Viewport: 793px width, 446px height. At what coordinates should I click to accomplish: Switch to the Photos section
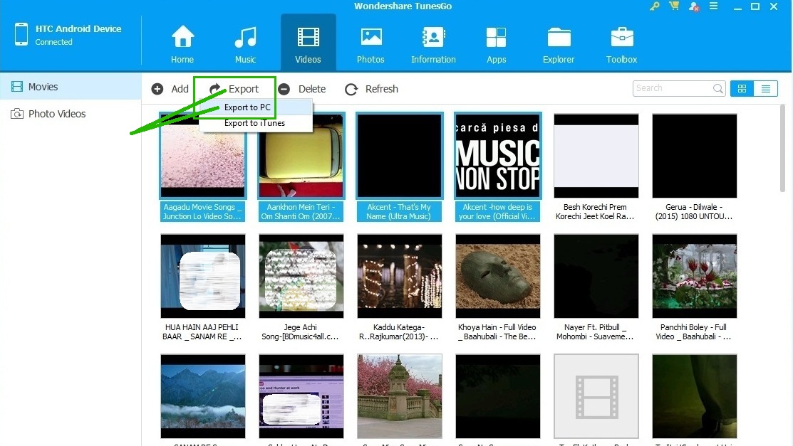370,44
